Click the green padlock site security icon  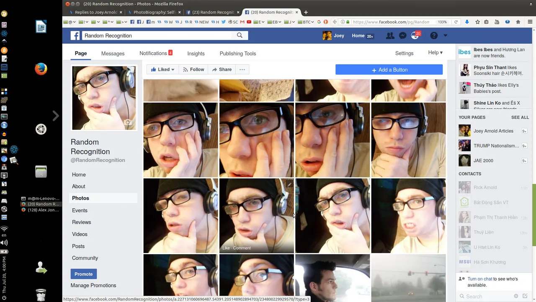click(x=348, y=22)
